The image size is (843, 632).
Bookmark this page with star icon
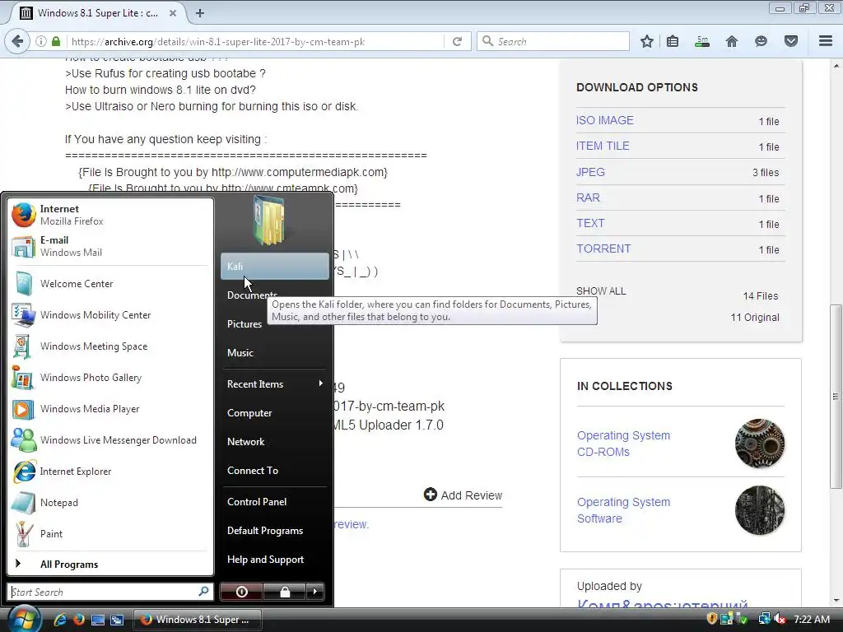coord(647,41)
